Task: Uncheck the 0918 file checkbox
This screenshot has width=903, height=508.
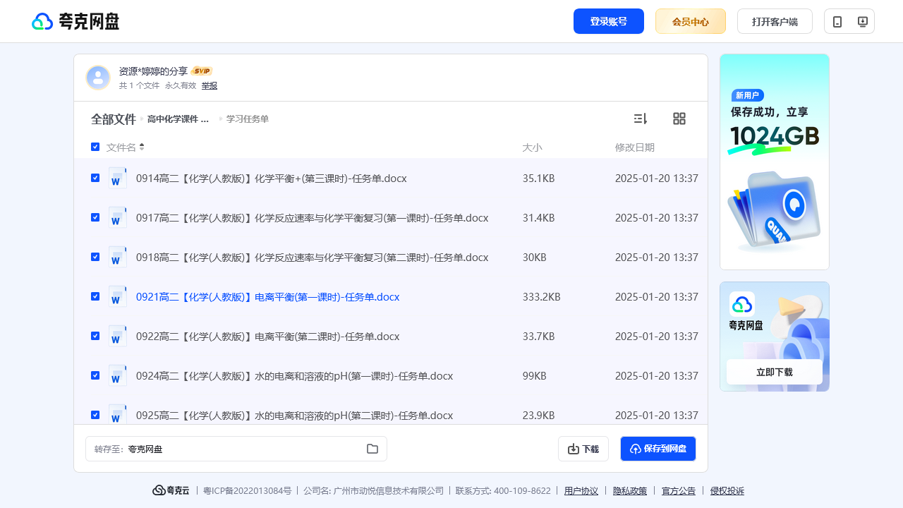Action: click(x=95, y=257)
